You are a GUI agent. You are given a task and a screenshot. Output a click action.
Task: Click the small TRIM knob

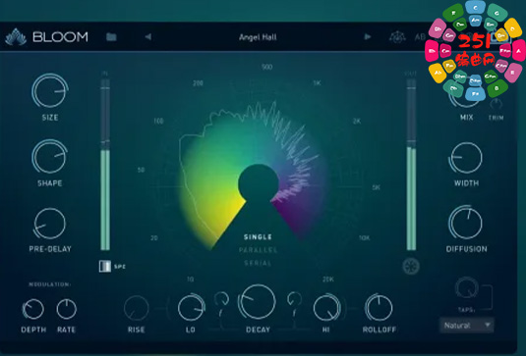tap(496, 105)
